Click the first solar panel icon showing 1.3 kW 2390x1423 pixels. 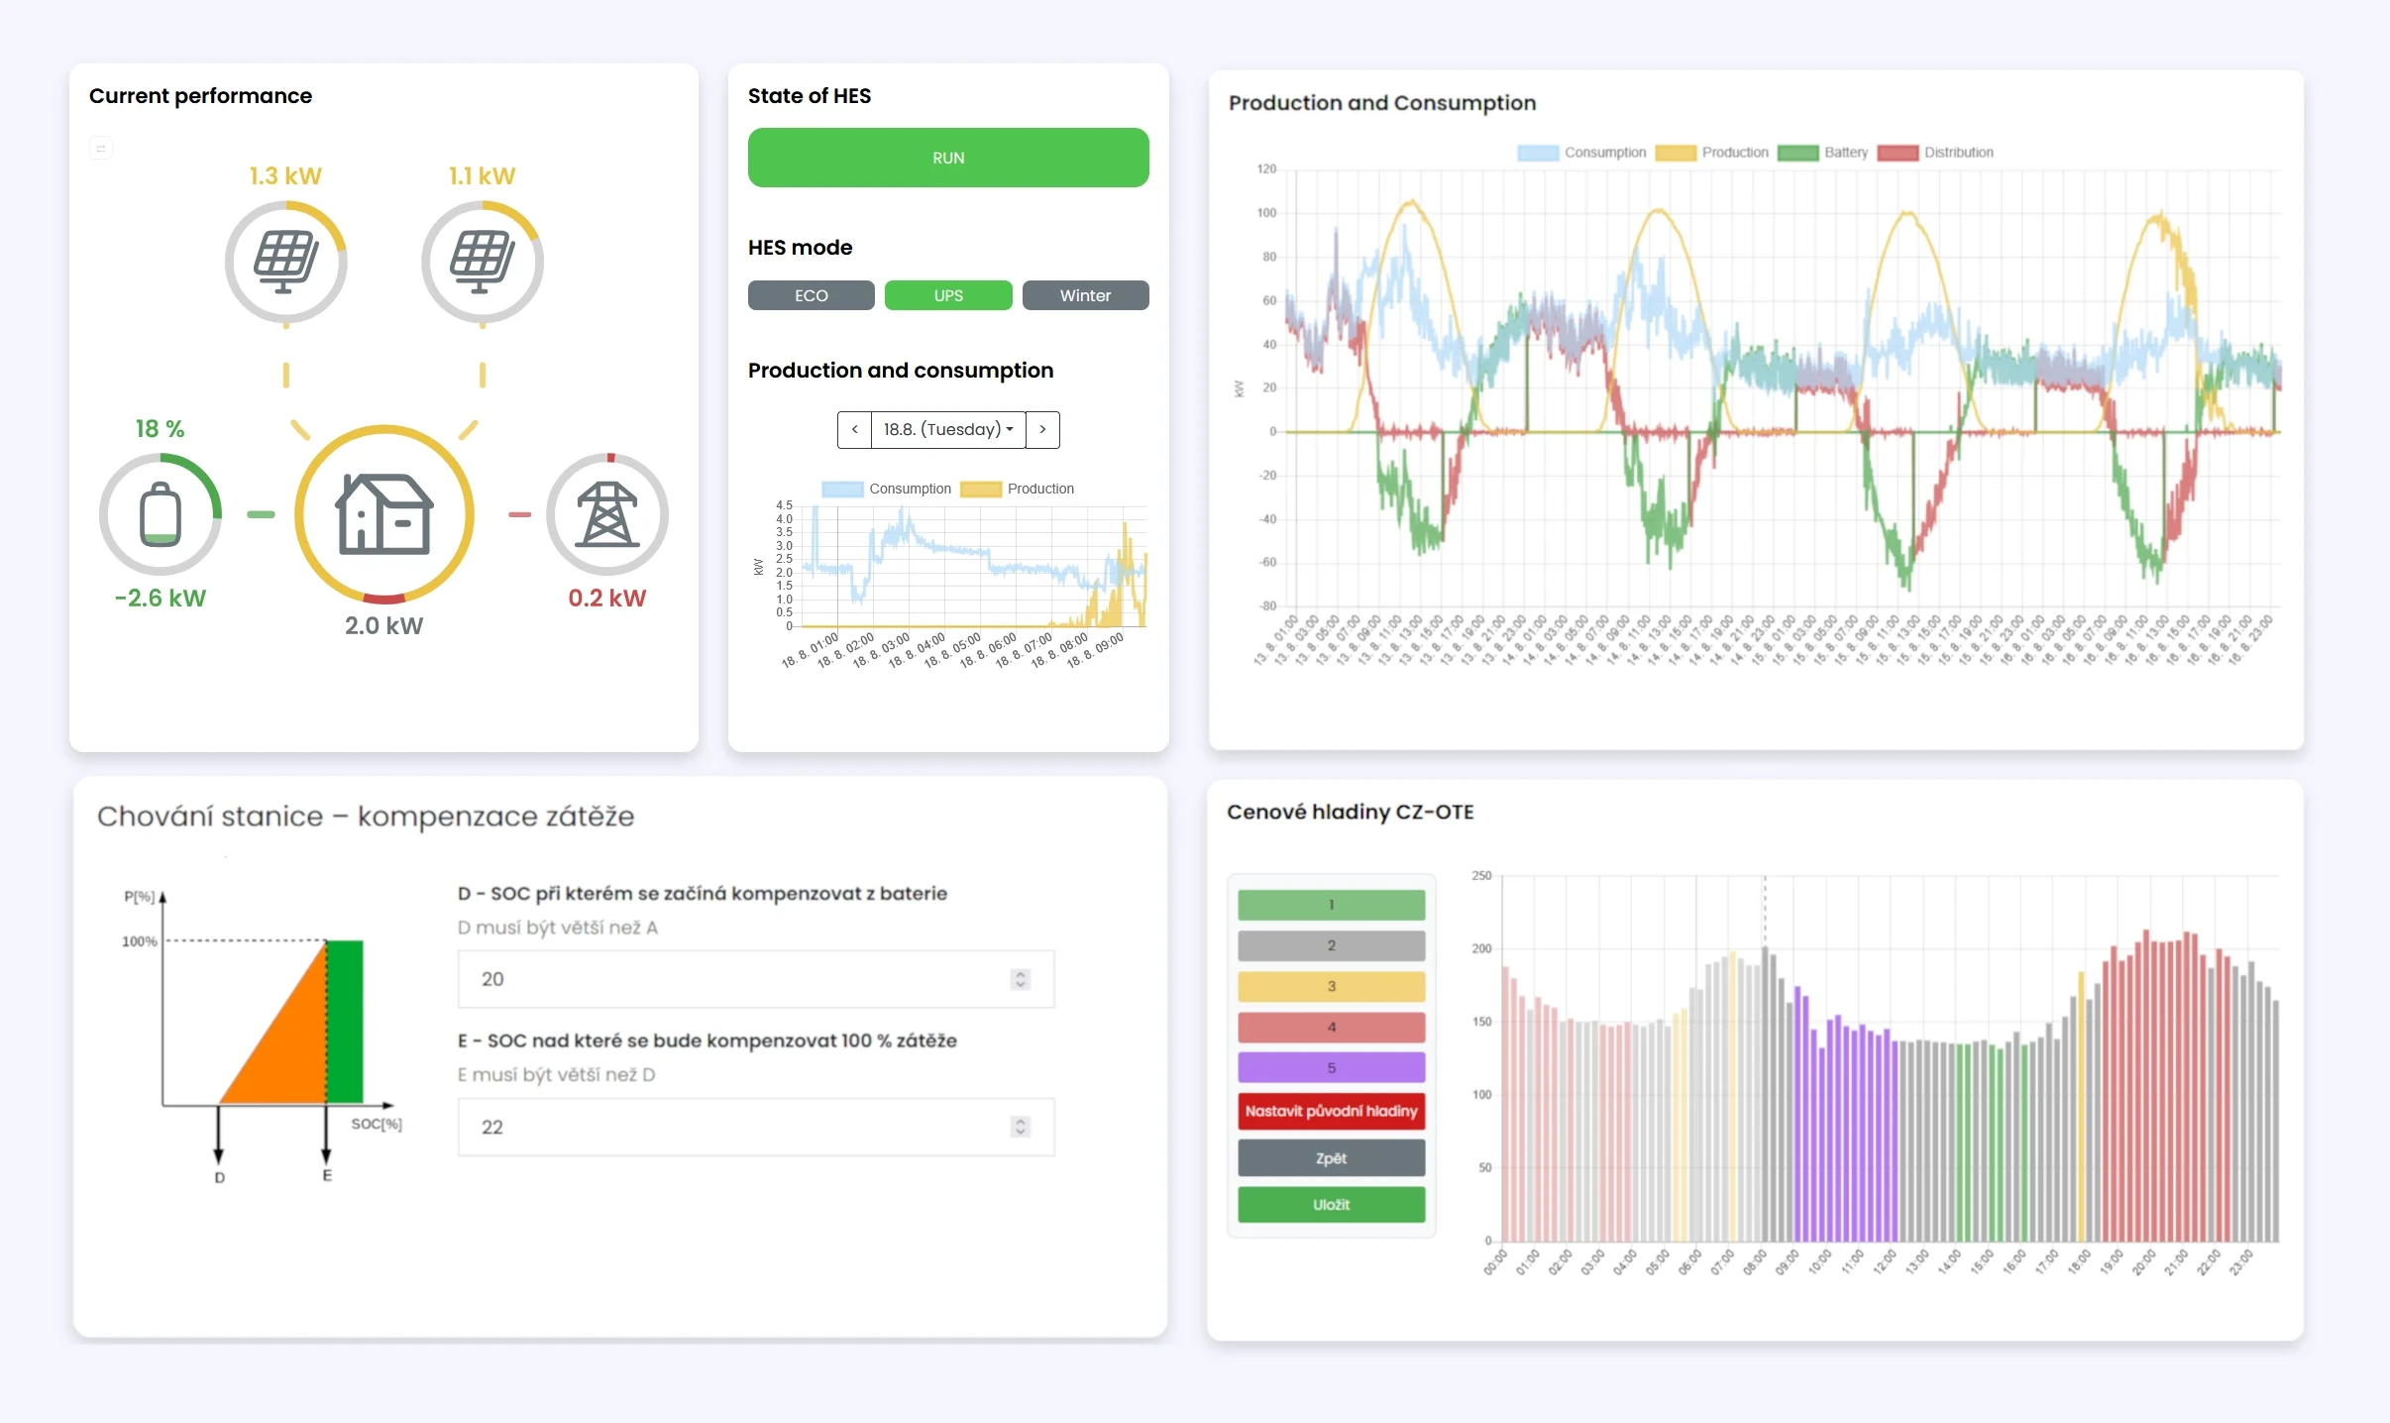pos(285,262)
